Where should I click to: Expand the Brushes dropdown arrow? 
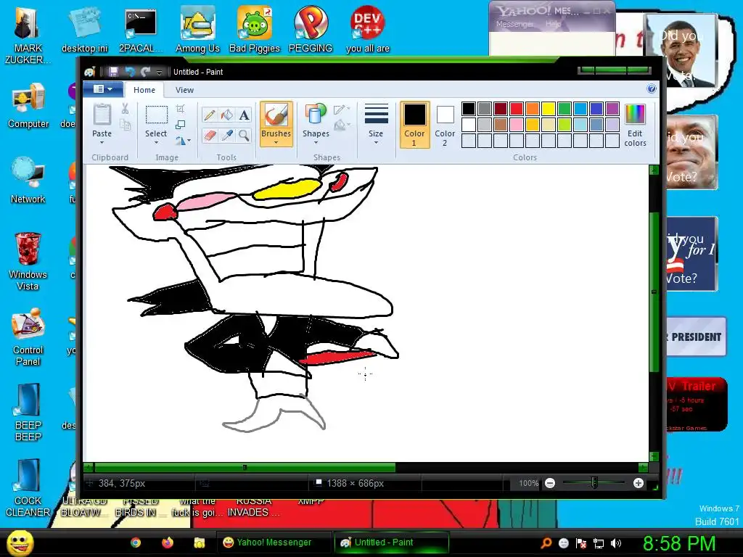(x=276, y=143)
